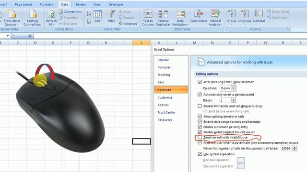Screen dimensions: 307x172
Task: Toggle Extend data range formats and formulas
Action: pyautogui.click(x=200, y=121)
